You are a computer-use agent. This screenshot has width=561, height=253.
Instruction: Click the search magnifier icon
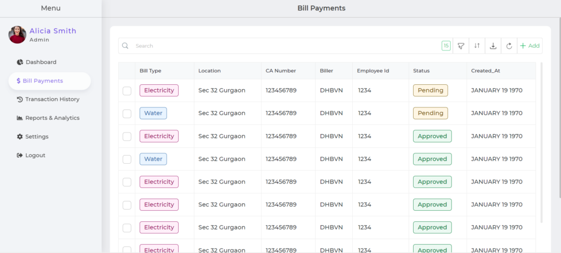125,46
